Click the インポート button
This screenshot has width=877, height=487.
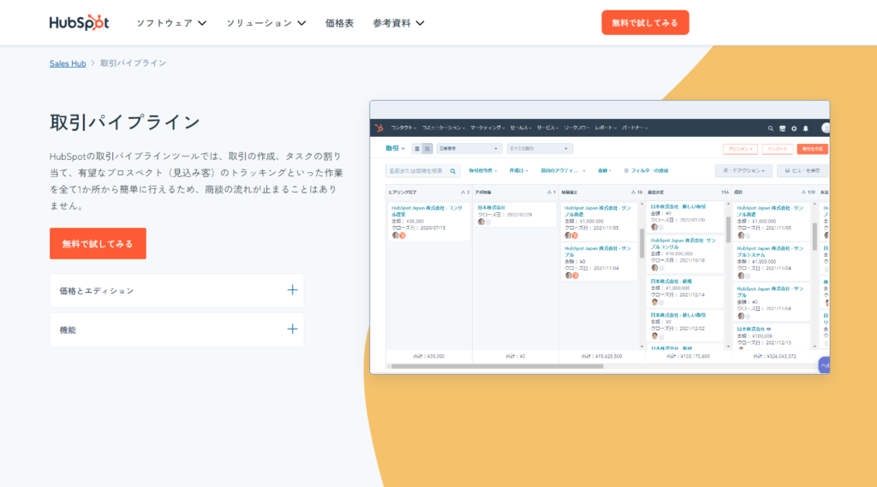point(778,149)
